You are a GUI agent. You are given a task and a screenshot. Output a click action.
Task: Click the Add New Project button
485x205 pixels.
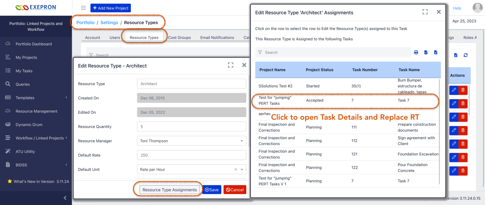point(111,8)
